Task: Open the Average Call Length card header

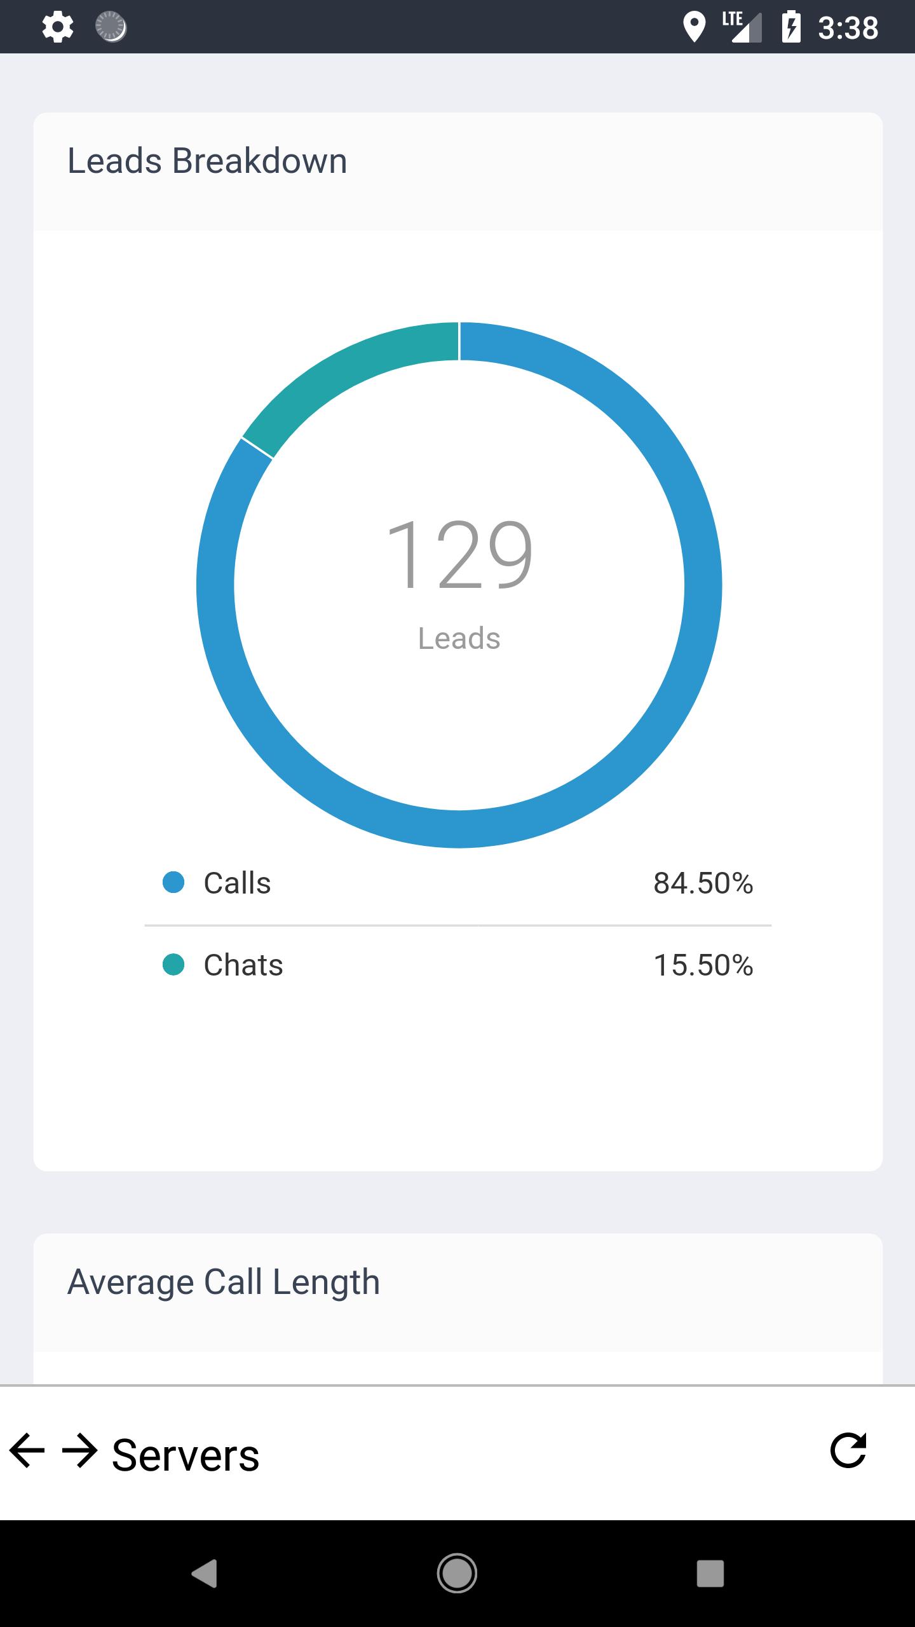Action: [x=458, y=1293]
